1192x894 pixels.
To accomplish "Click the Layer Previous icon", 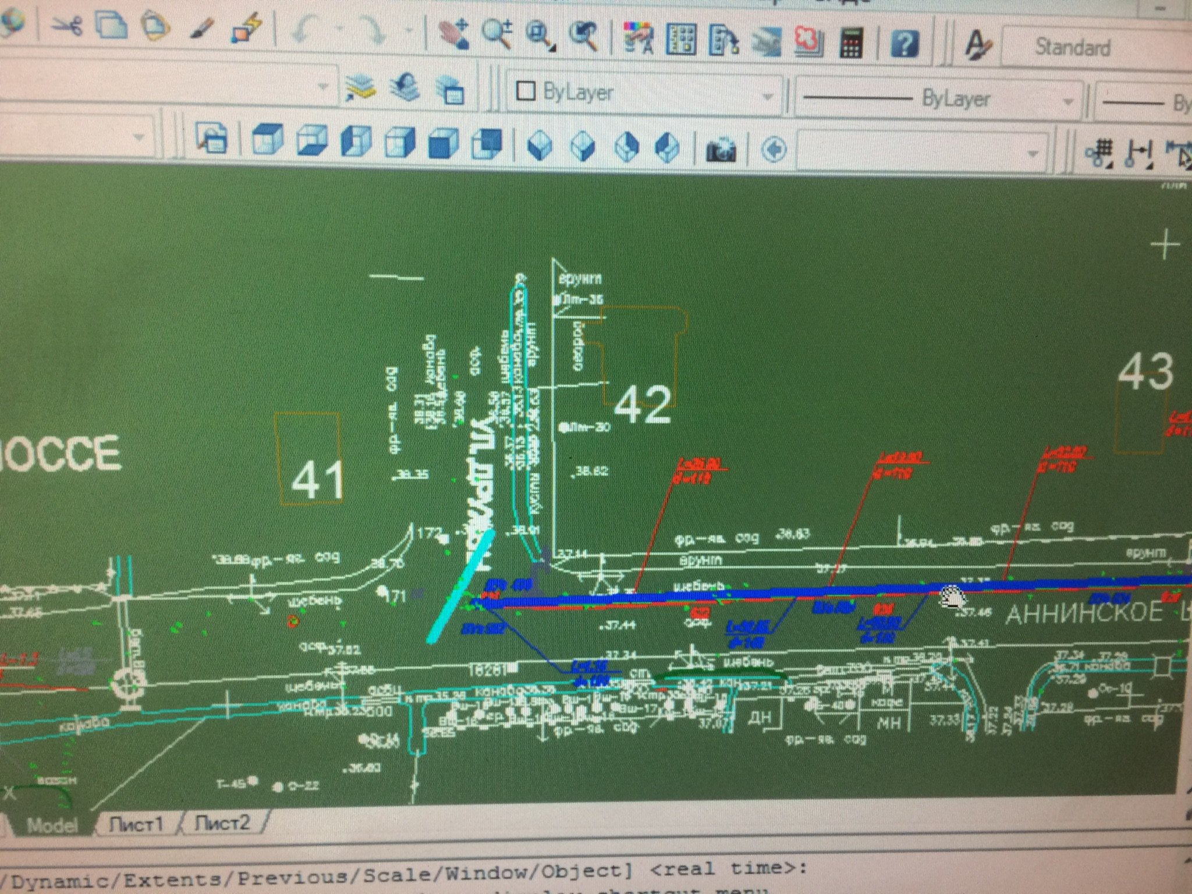I will 405,87.
